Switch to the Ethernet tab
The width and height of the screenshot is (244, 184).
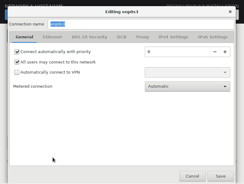pos(52,37)
